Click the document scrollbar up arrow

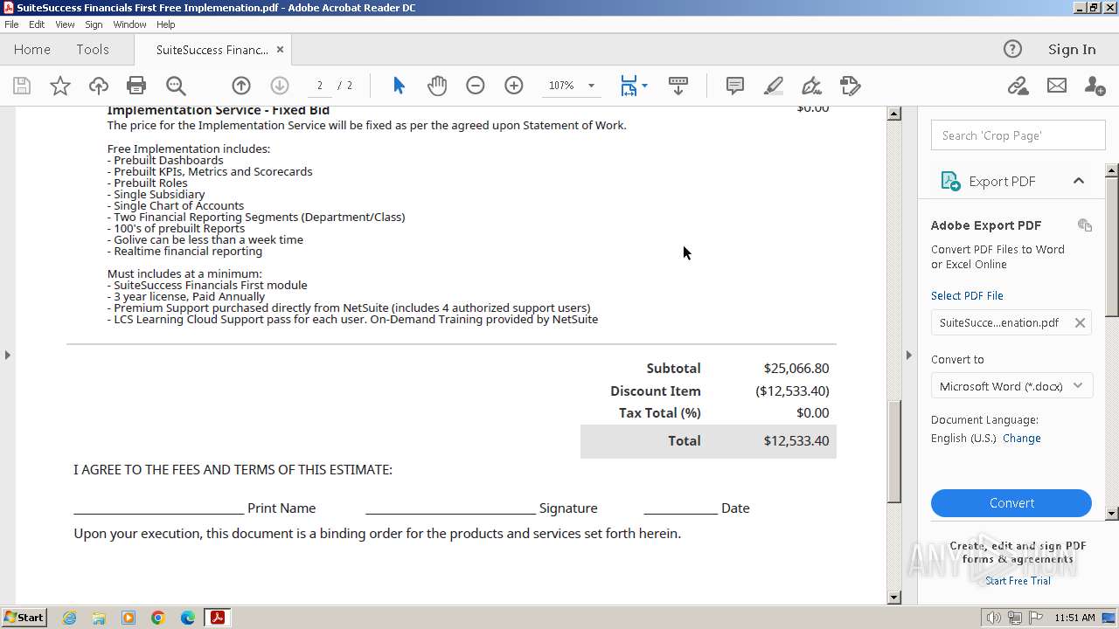894,114
